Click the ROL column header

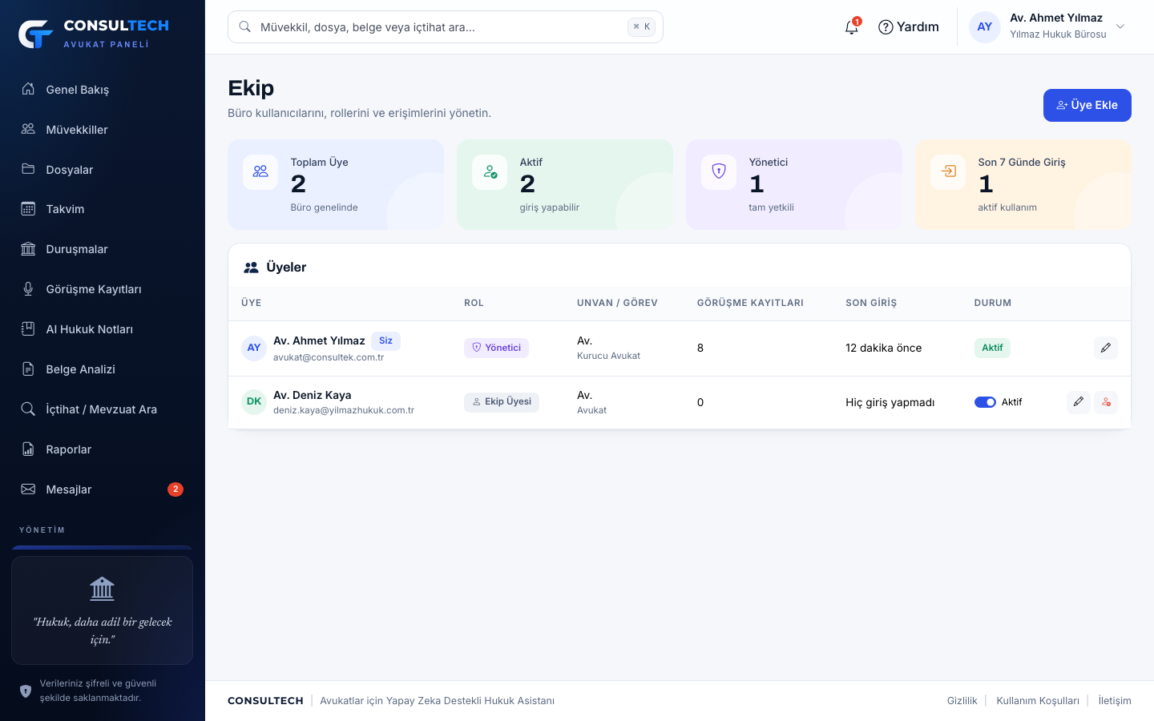474,303
